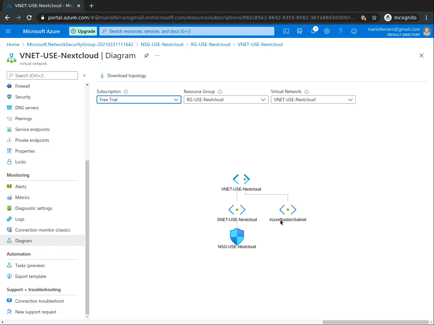Open the Subscription dropdown
This screenshot has height=325, width=434.
click(x=139, y=100)
